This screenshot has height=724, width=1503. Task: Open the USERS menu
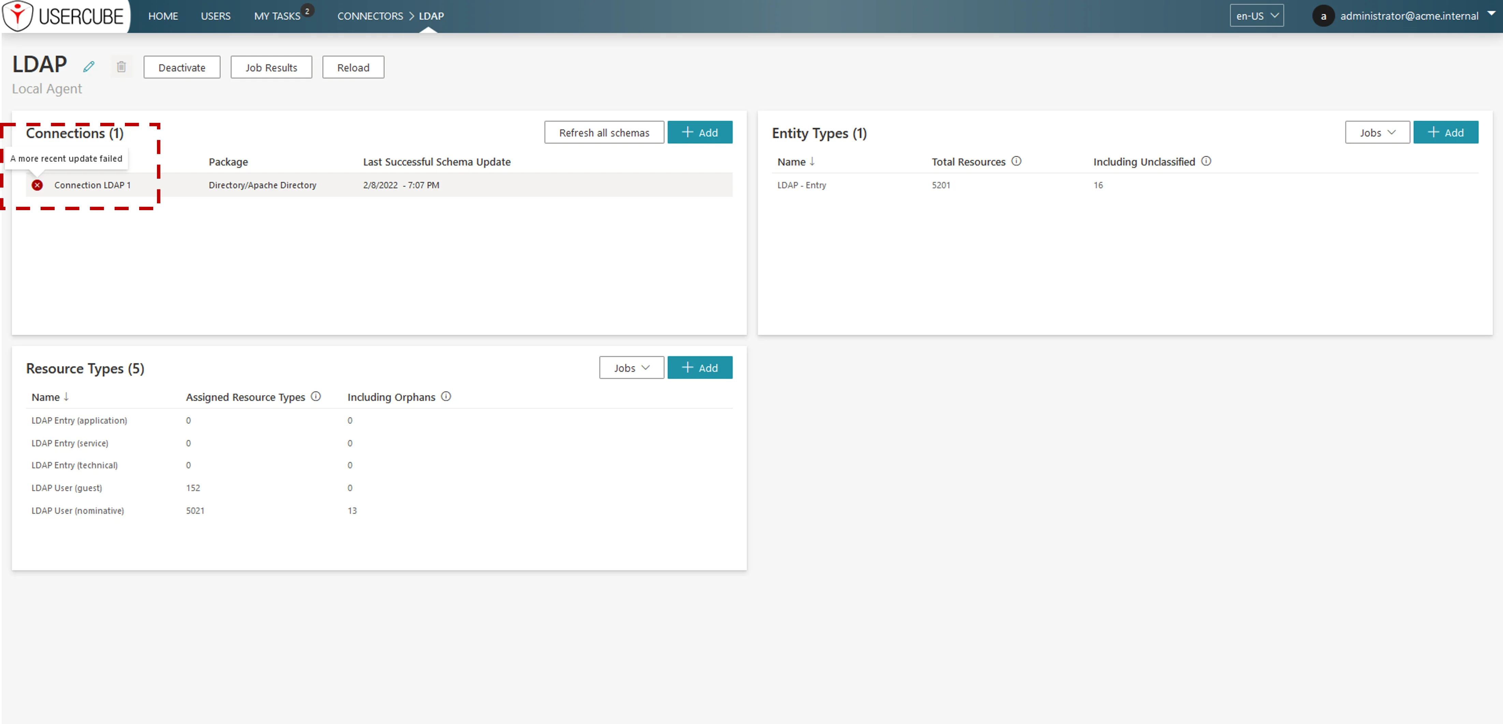click(215, 16)
